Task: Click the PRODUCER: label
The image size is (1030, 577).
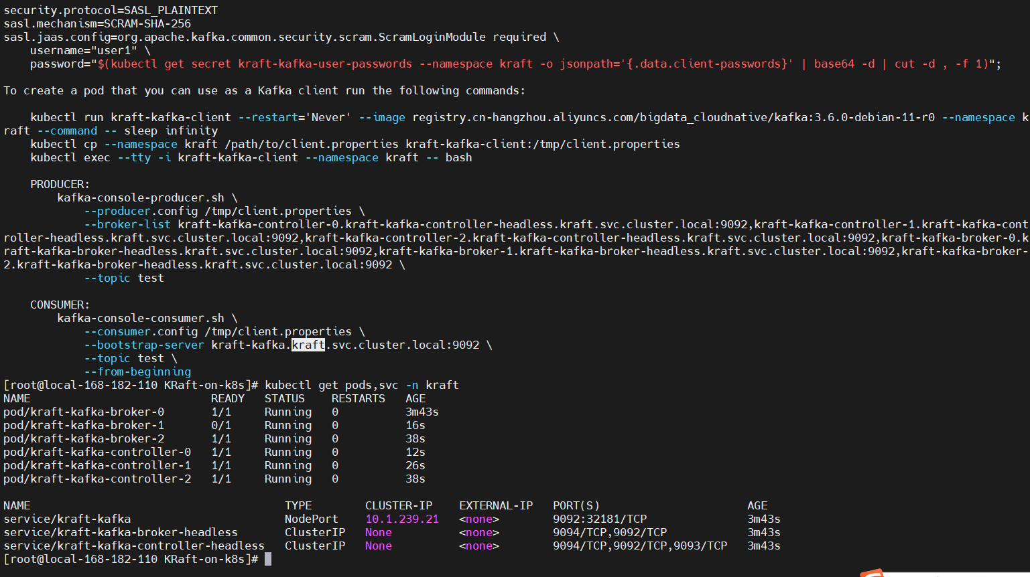Action: tap(60, 185)
